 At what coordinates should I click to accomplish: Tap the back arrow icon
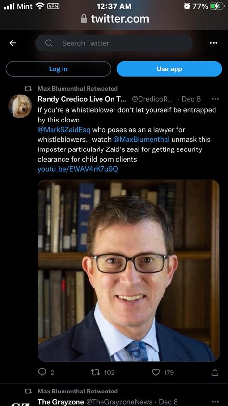[13, 43]
